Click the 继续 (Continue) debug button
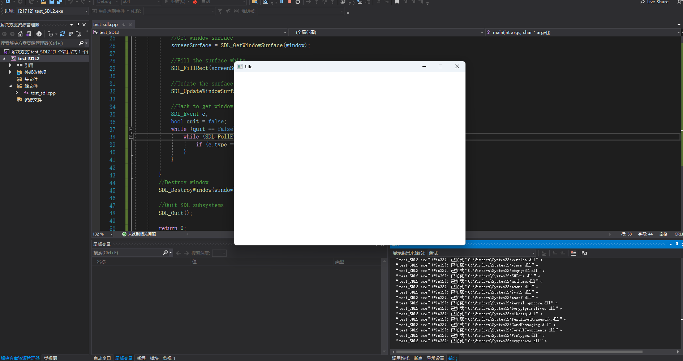683x361 pixels. [x=175, y=2]
